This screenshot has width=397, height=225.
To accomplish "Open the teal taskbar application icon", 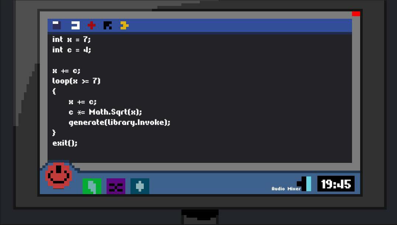I will (140, 186).
